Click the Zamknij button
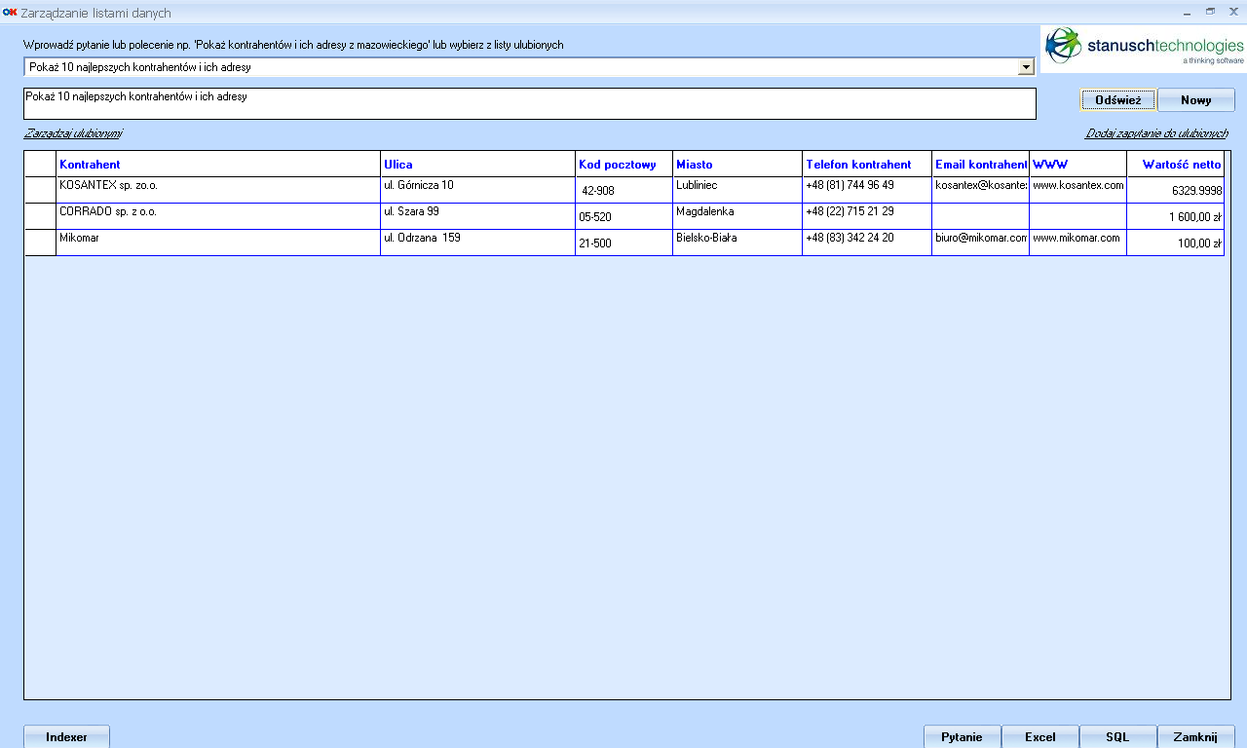The image size is (1247, 748). coord(1196,737)
